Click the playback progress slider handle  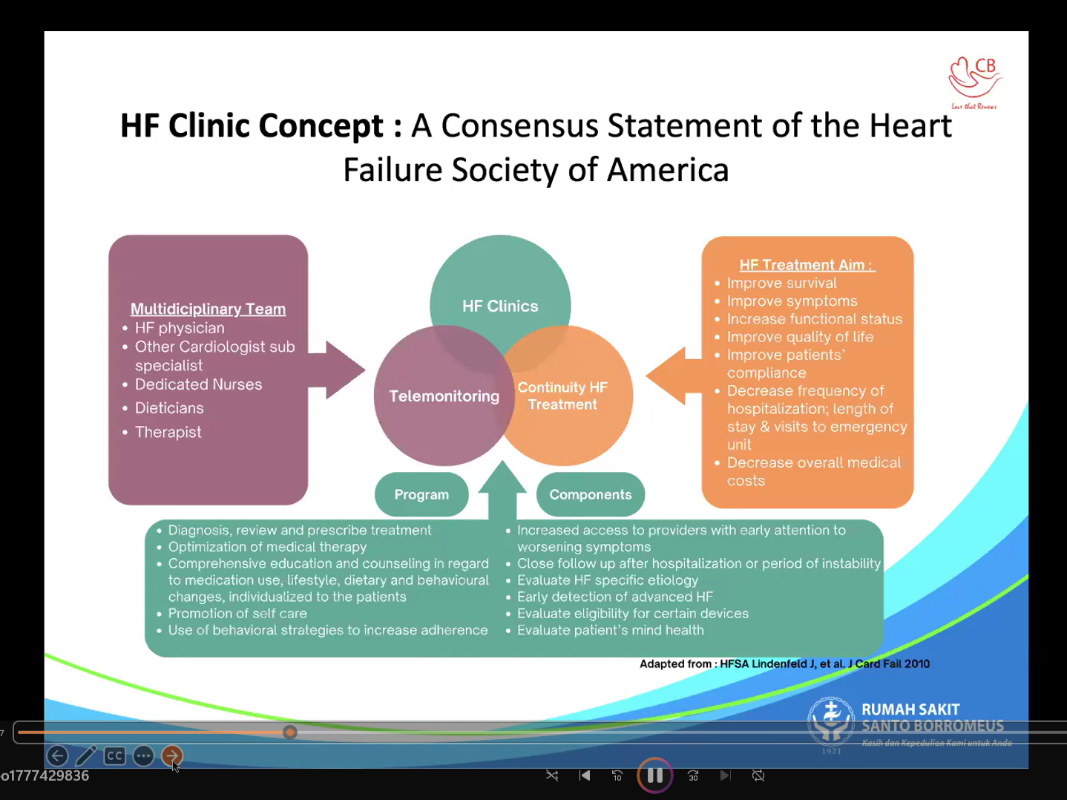click(x=290, y=732)
